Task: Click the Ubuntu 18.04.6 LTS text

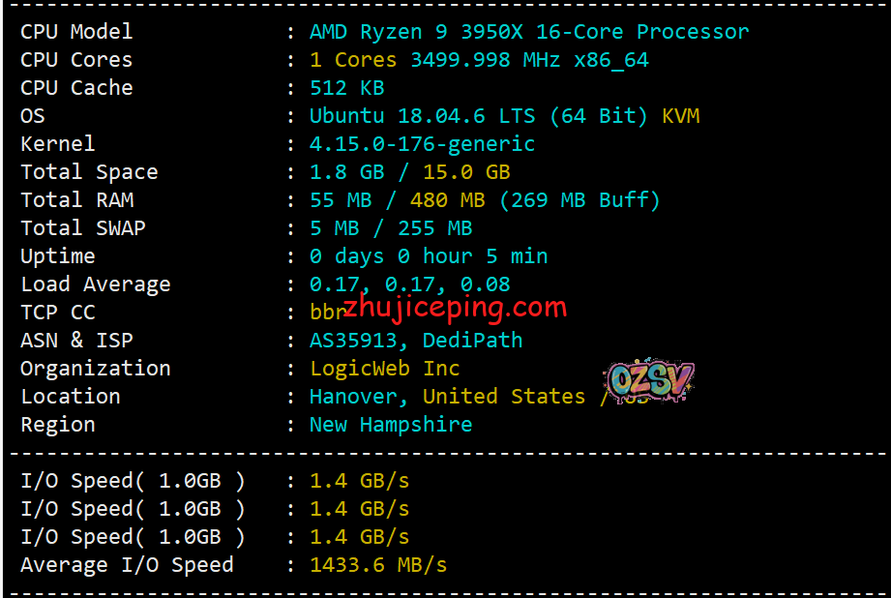Action: tap(422, 116)
